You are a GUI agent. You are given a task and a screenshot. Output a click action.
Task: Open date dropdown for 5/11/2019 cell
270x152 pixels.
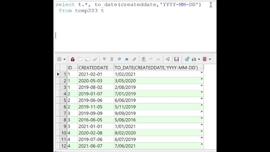(x=202, y=105)
